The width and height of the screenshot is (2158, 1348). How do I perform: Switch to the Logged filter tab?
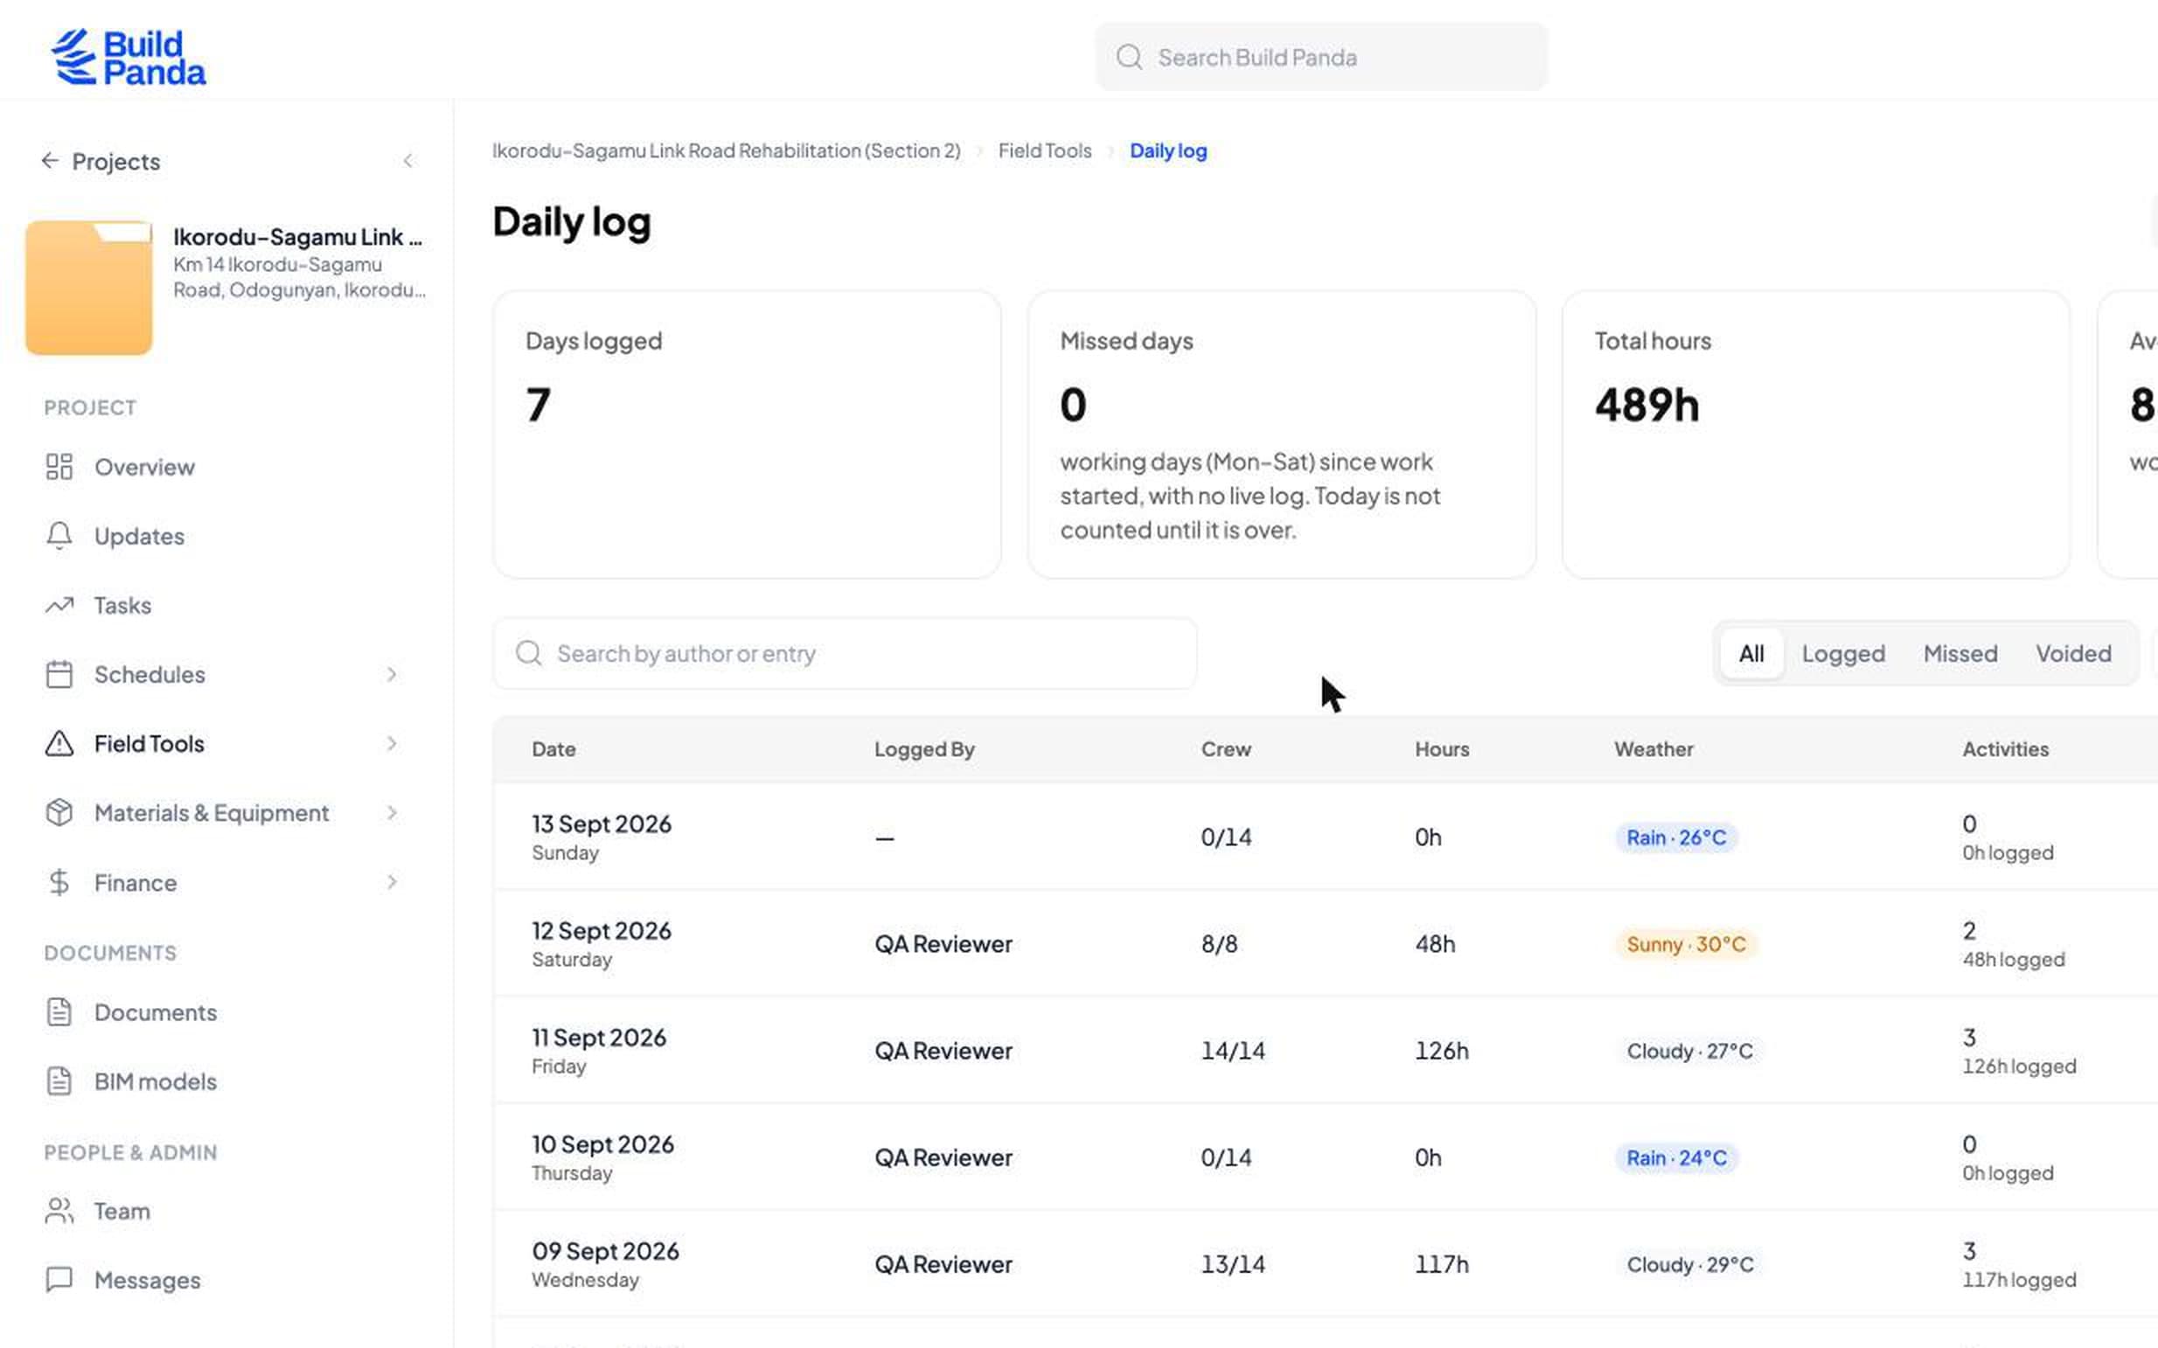pyautogui.click(x=1843, y=654)
